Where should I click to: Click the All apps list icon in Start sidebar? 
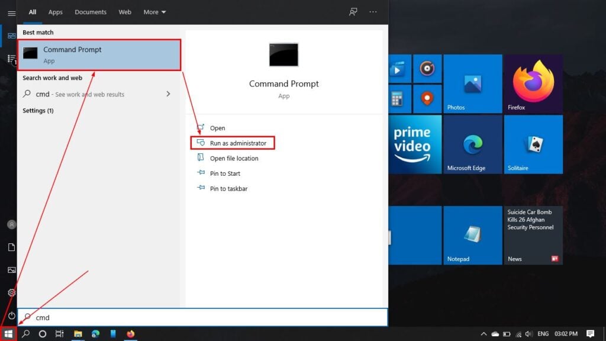[12, 59]
